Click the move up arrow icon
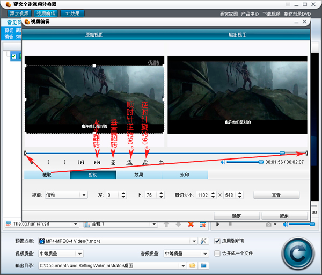The width and height of the screenshot is (322, 275). [x=166, y=225]
